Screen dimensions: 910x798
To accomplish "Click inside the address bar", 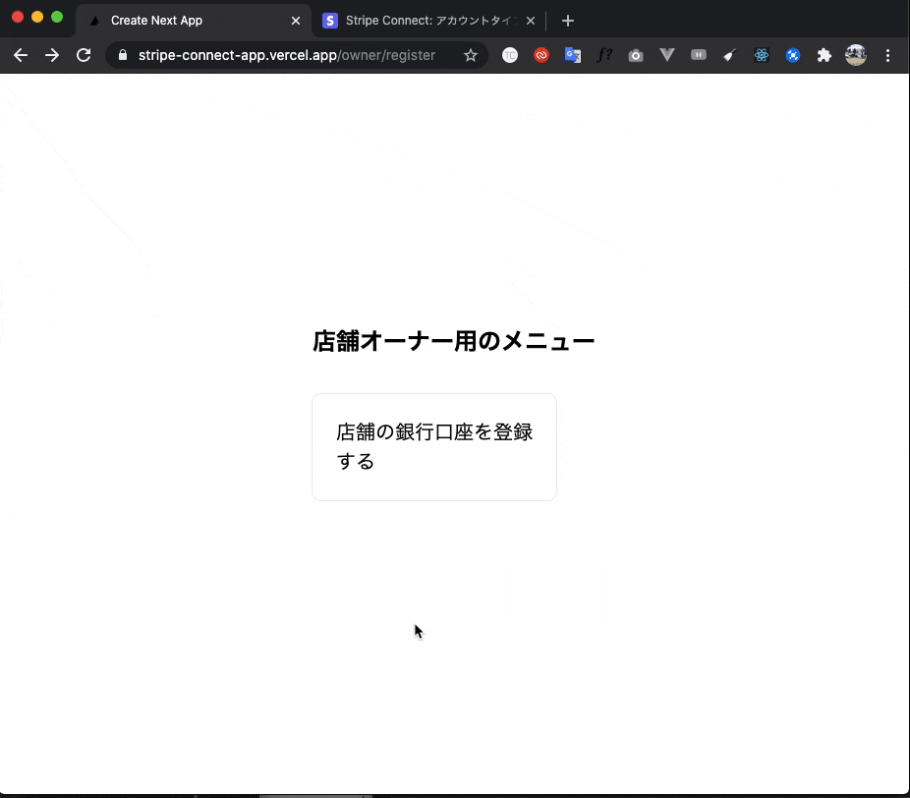I will click(x=285, y=55).
